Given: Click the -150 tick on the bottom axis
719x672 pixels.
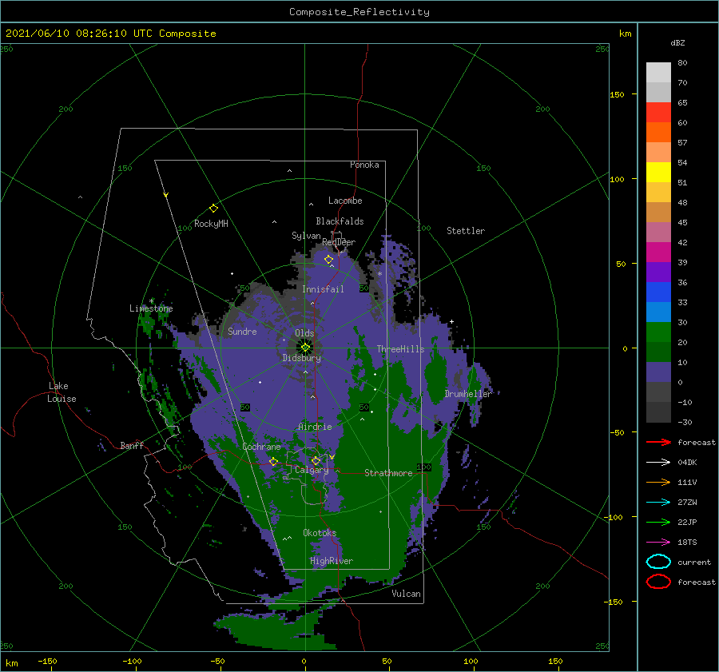Looking at the screenshot, I should pyautogui.click(x=47, y=661).
